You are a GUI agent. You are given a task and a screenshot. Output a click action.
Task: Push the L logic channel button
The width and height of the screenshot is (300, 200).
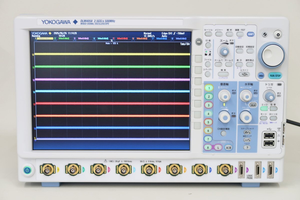pos(218,147)
